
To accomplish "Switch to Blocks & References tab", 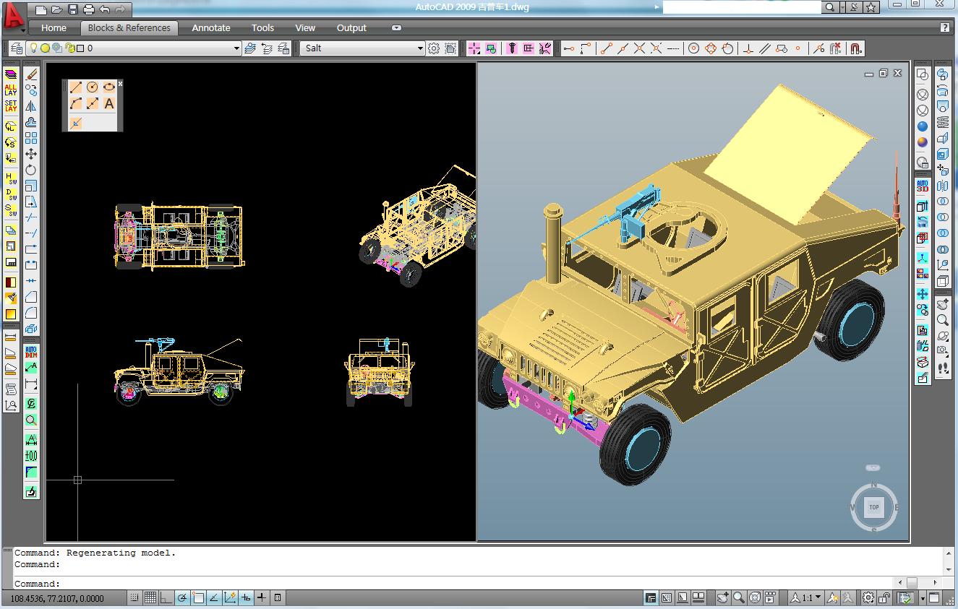I will pos(129,28).
